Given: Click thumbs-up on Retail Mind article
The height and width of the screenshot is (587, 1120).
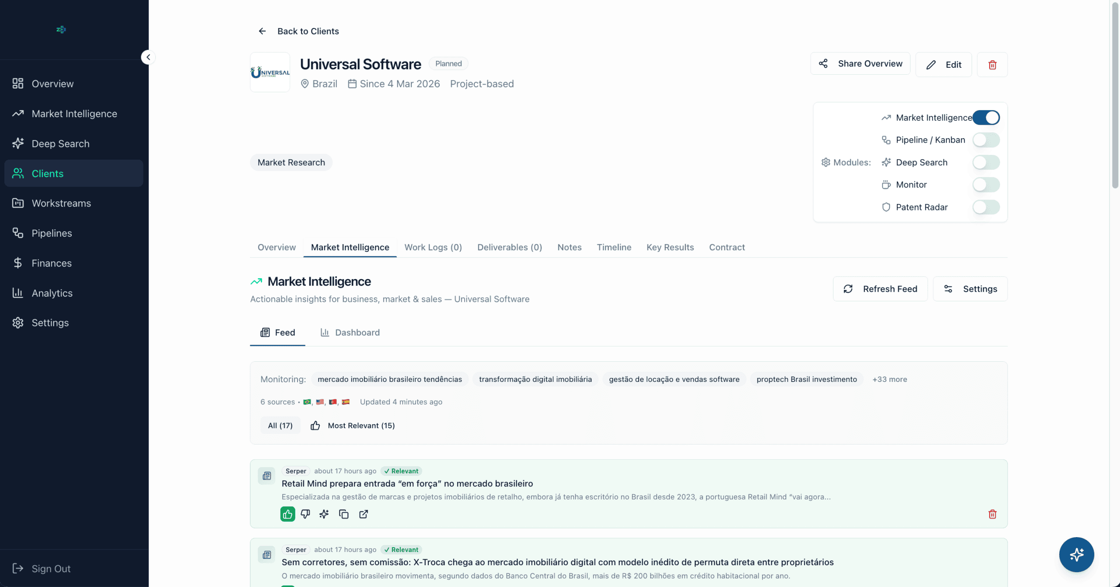Looking at the screenshot, I should [x=287, y=514].
